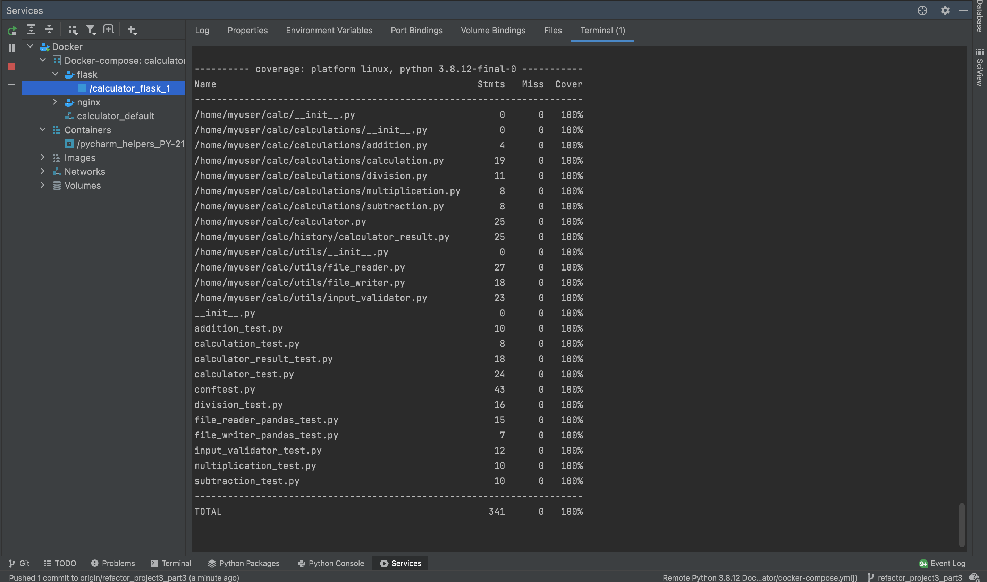Viewport: 987px width, 582px height.
Task: Open the Services settings gear
Action: [945, 10]
